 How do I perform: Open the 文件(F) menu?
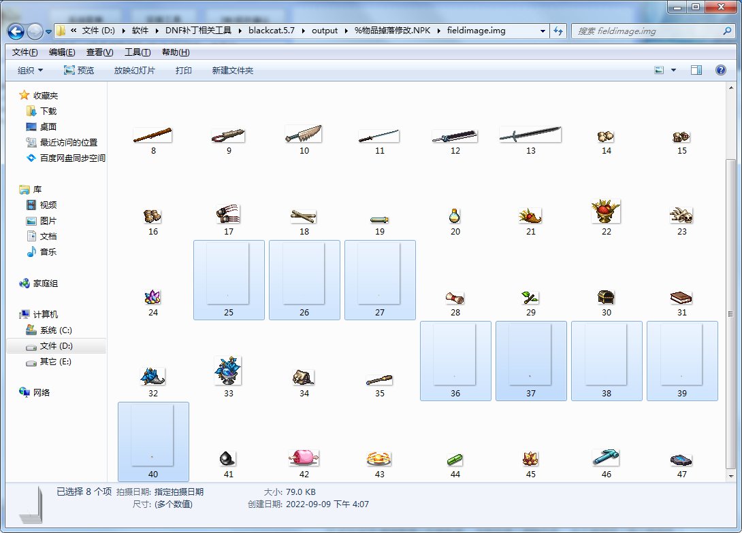tap(25, 52)
